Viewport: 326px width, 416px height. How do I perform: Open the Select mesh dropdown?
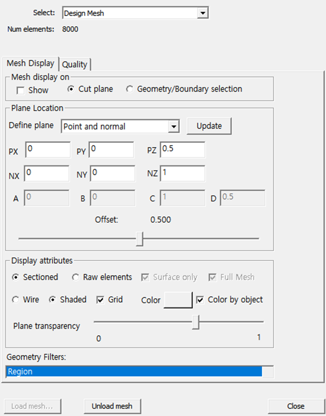203,13
